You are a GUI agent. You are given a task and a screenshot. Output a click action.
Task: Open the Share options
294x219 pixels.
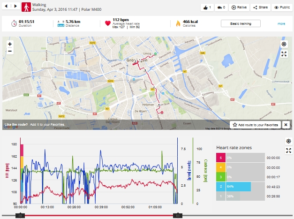coord(260,8)
